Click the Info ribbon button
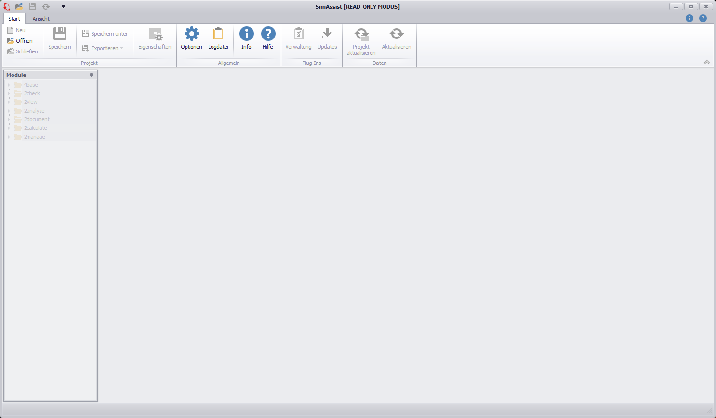The width and height of the screenshot is (716, 418). point(246,39)
